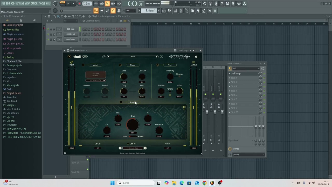
Task: Click the thall amp preset reset icon
Action: (104, 57)
